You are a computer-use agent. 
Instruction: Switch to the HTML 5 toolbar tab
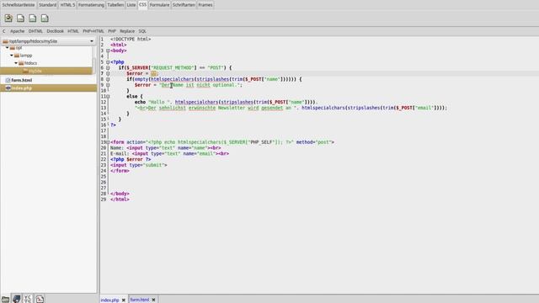[67, 5]
